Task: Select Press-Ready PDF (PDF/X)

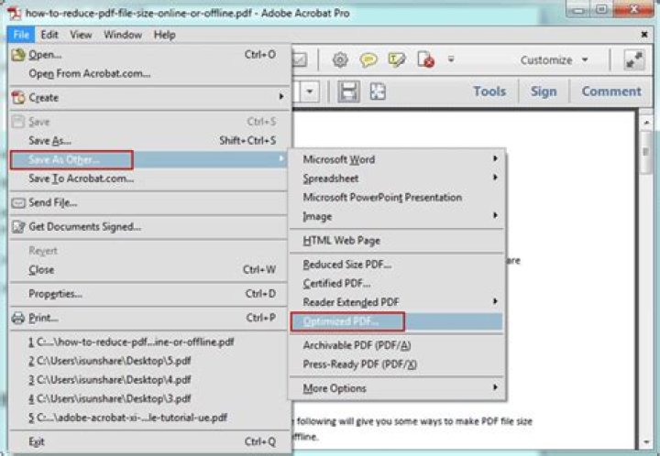Action: tap(397, 364)
